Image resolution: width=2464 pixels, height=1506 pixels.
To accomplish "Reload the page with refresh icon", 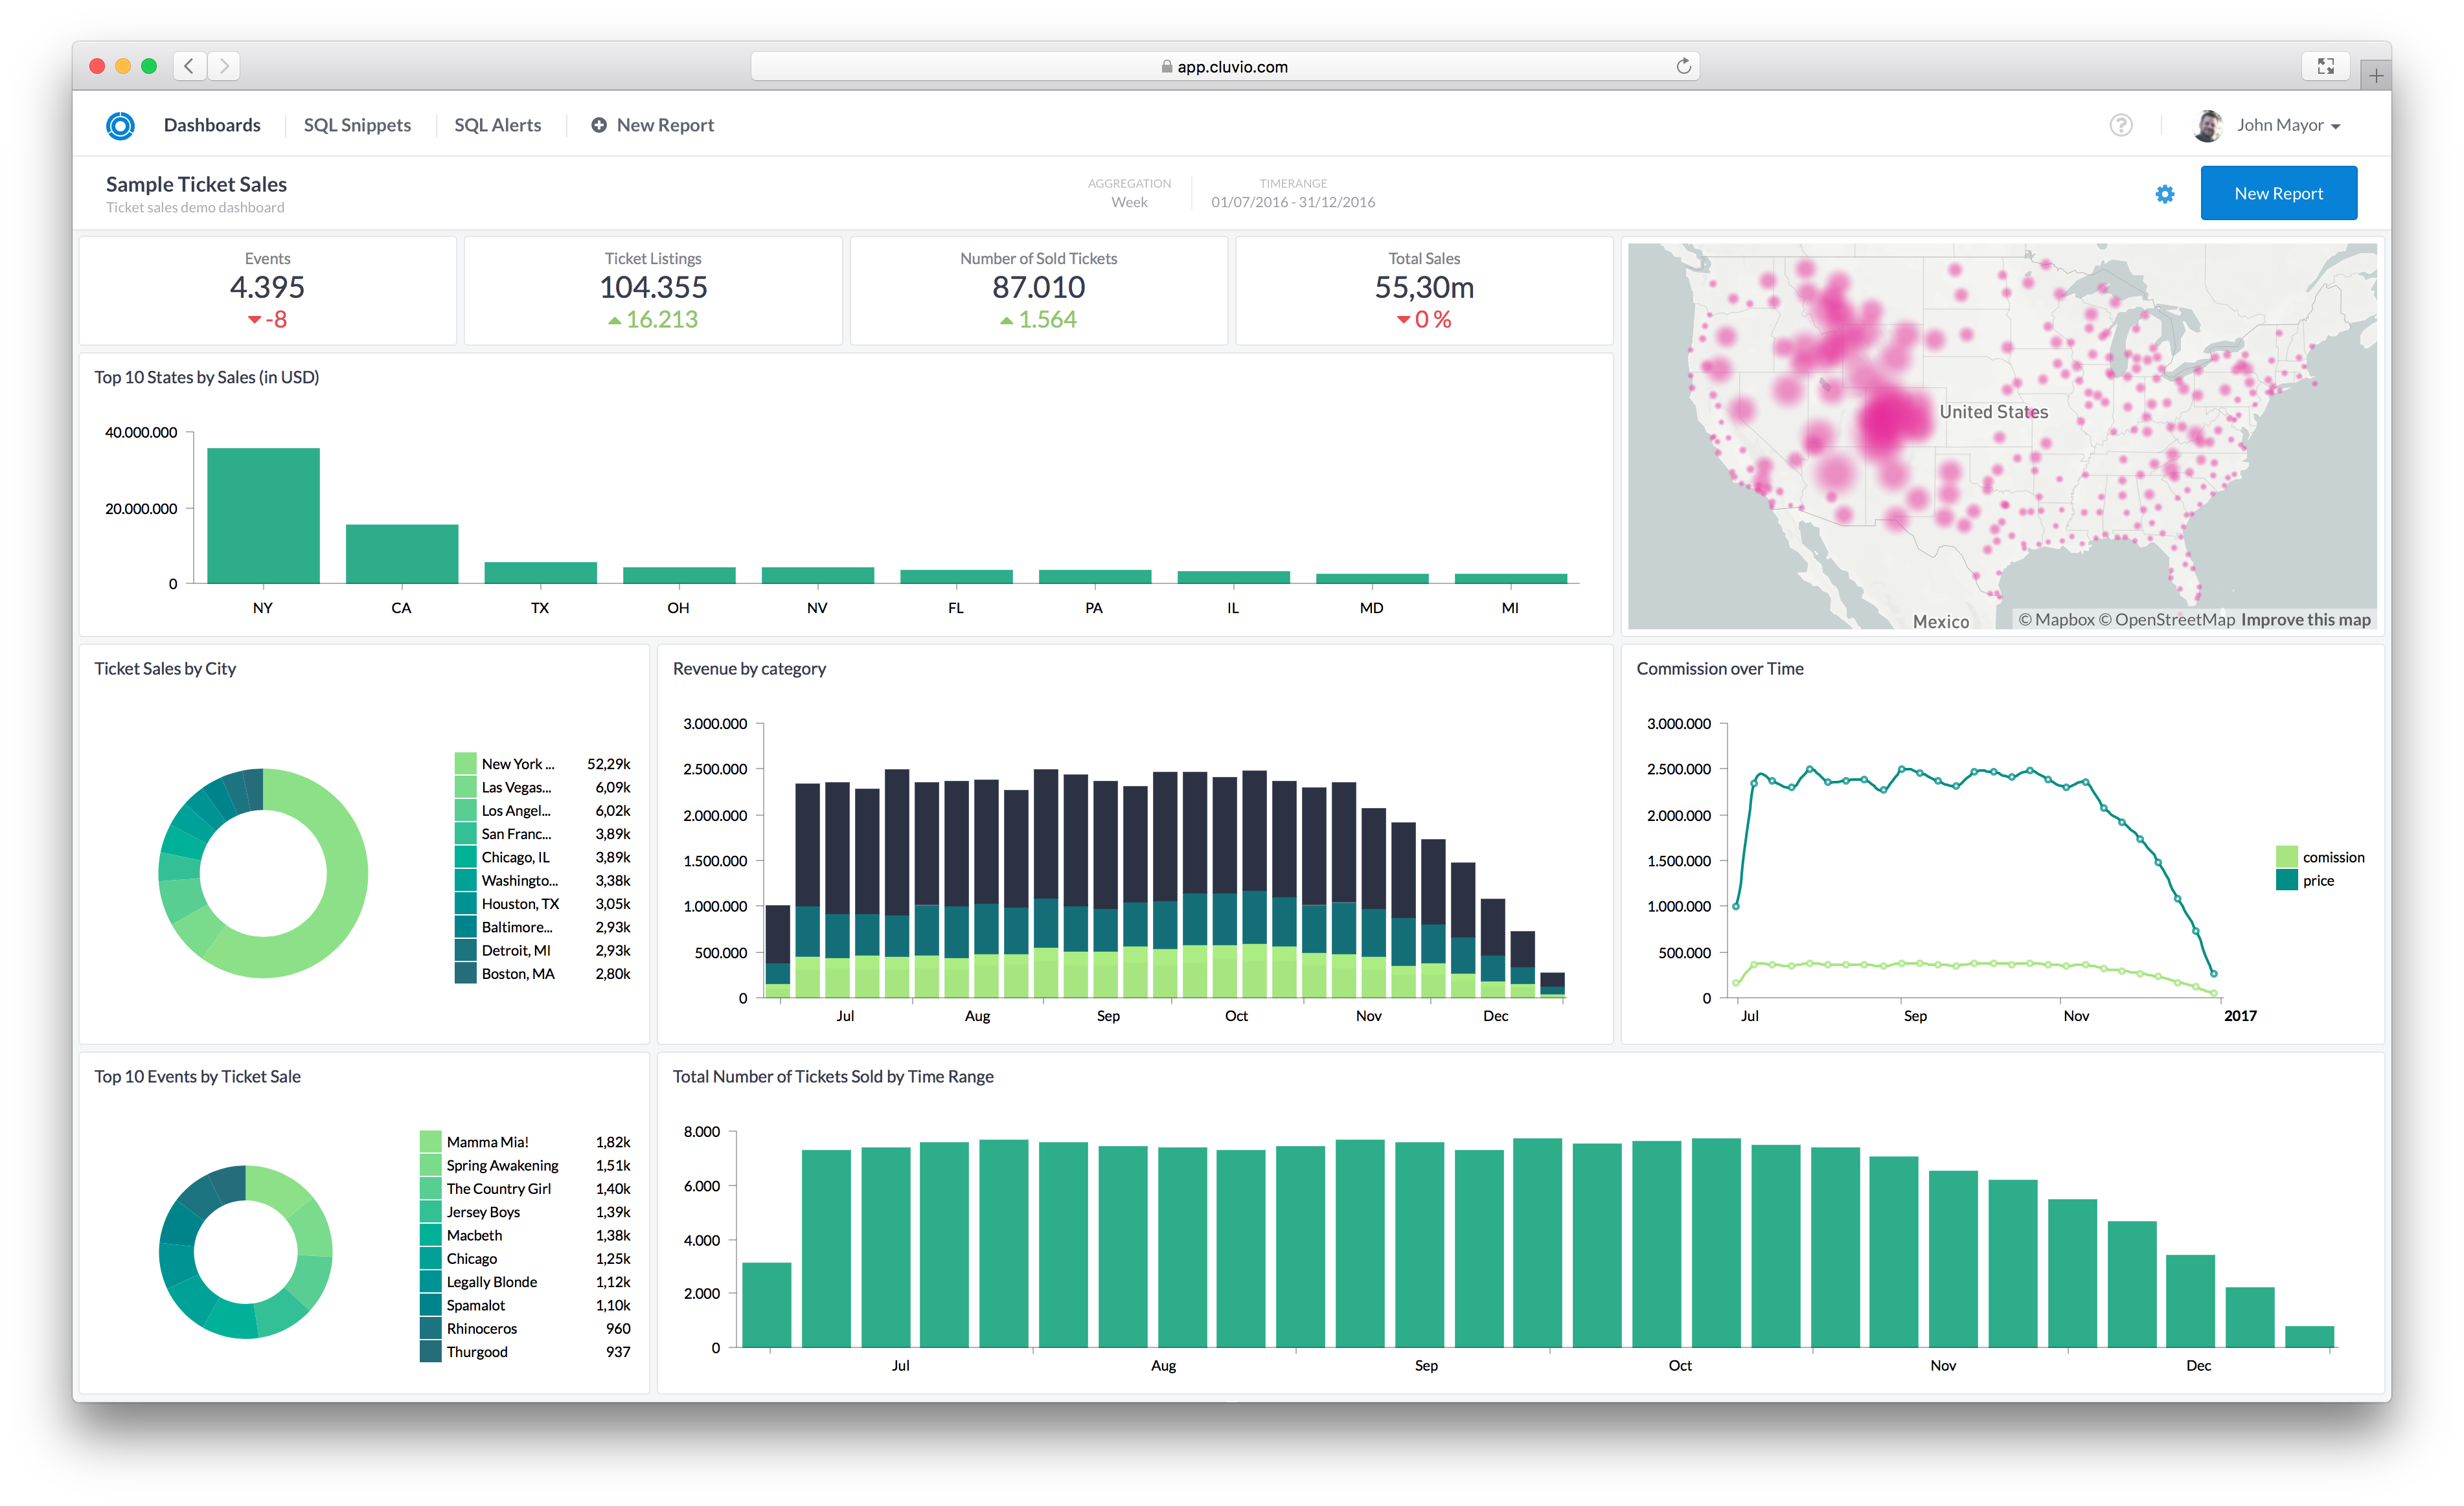I will [1683, 66].
